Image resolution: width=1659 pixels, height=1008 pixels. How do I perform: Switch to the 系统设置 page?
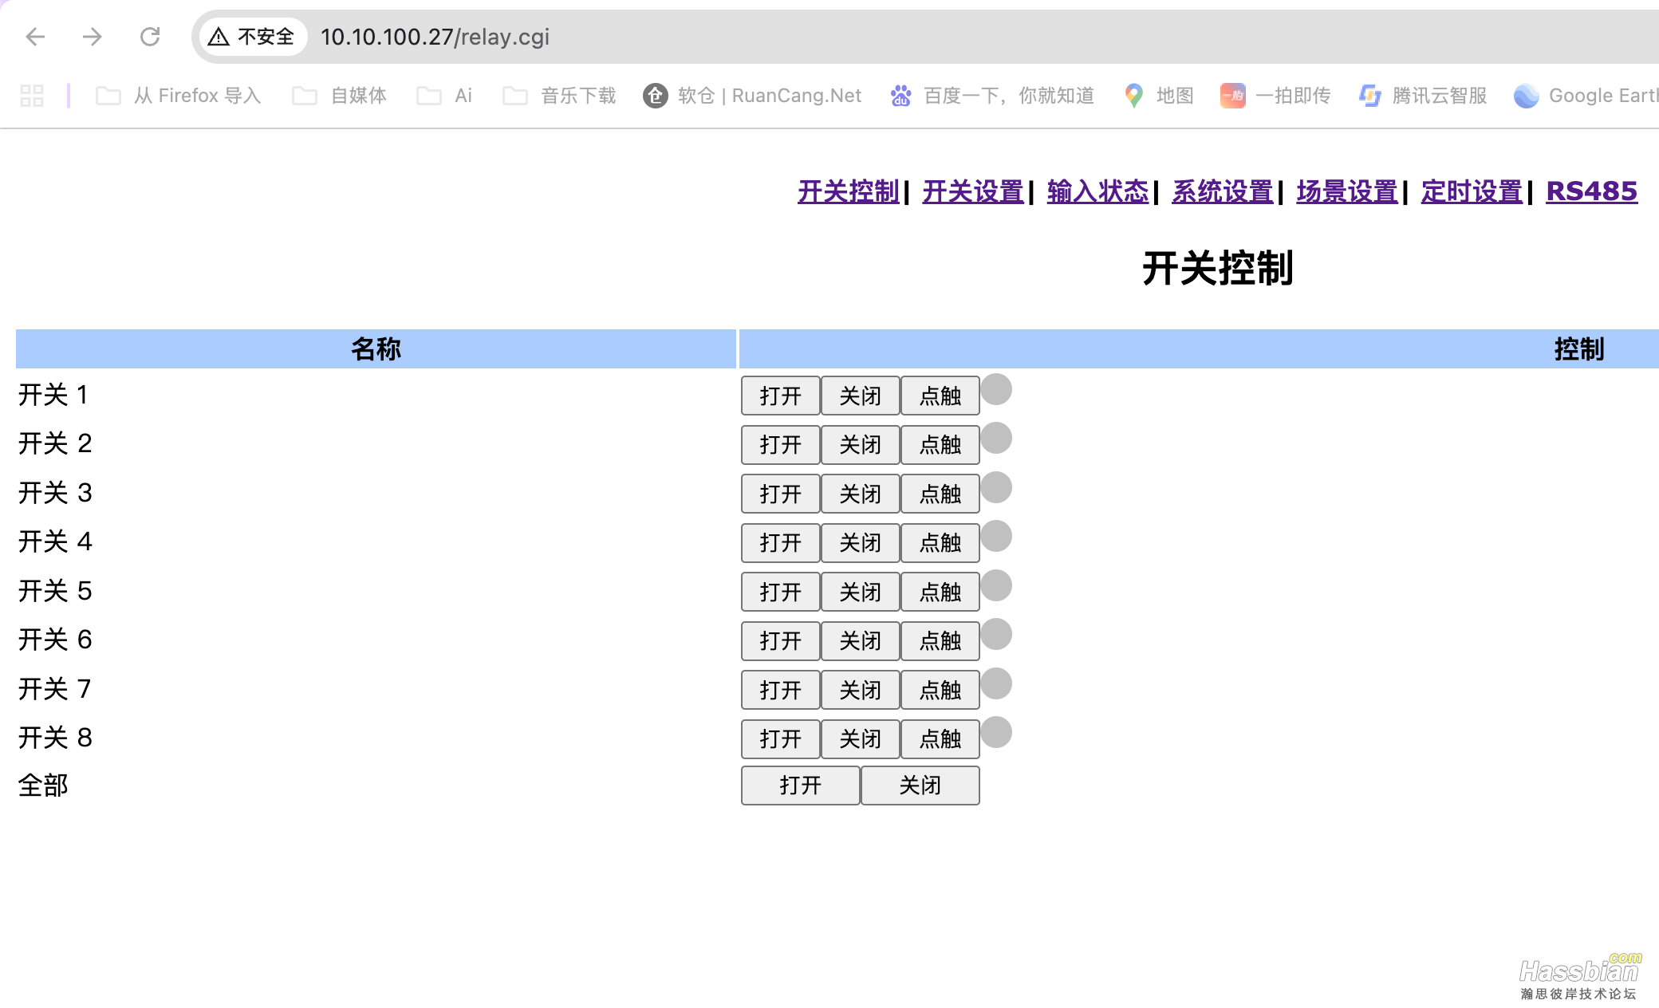tap(1221, 191)
